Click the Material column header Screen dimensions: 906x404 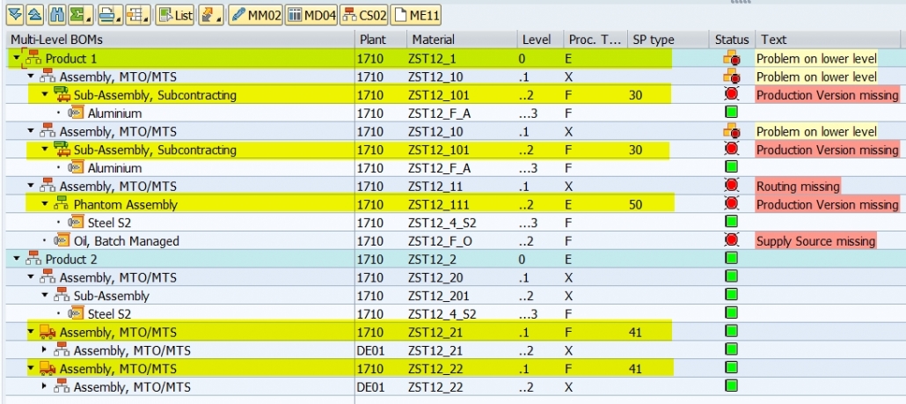coord(462,40)
